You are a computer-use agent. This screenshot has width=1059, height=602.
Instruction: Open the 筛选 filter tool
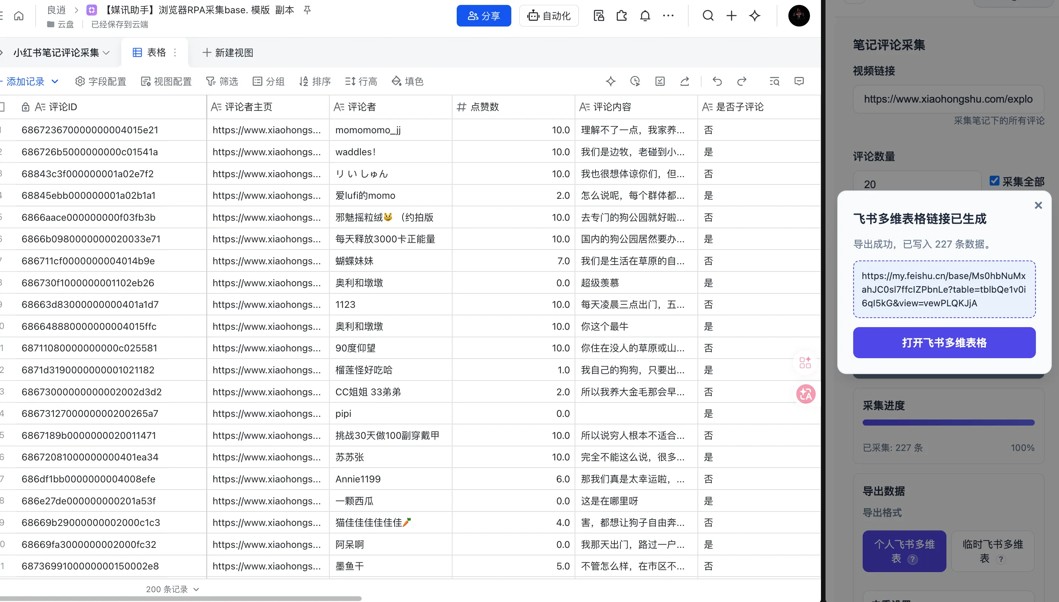tap(222, 81)
